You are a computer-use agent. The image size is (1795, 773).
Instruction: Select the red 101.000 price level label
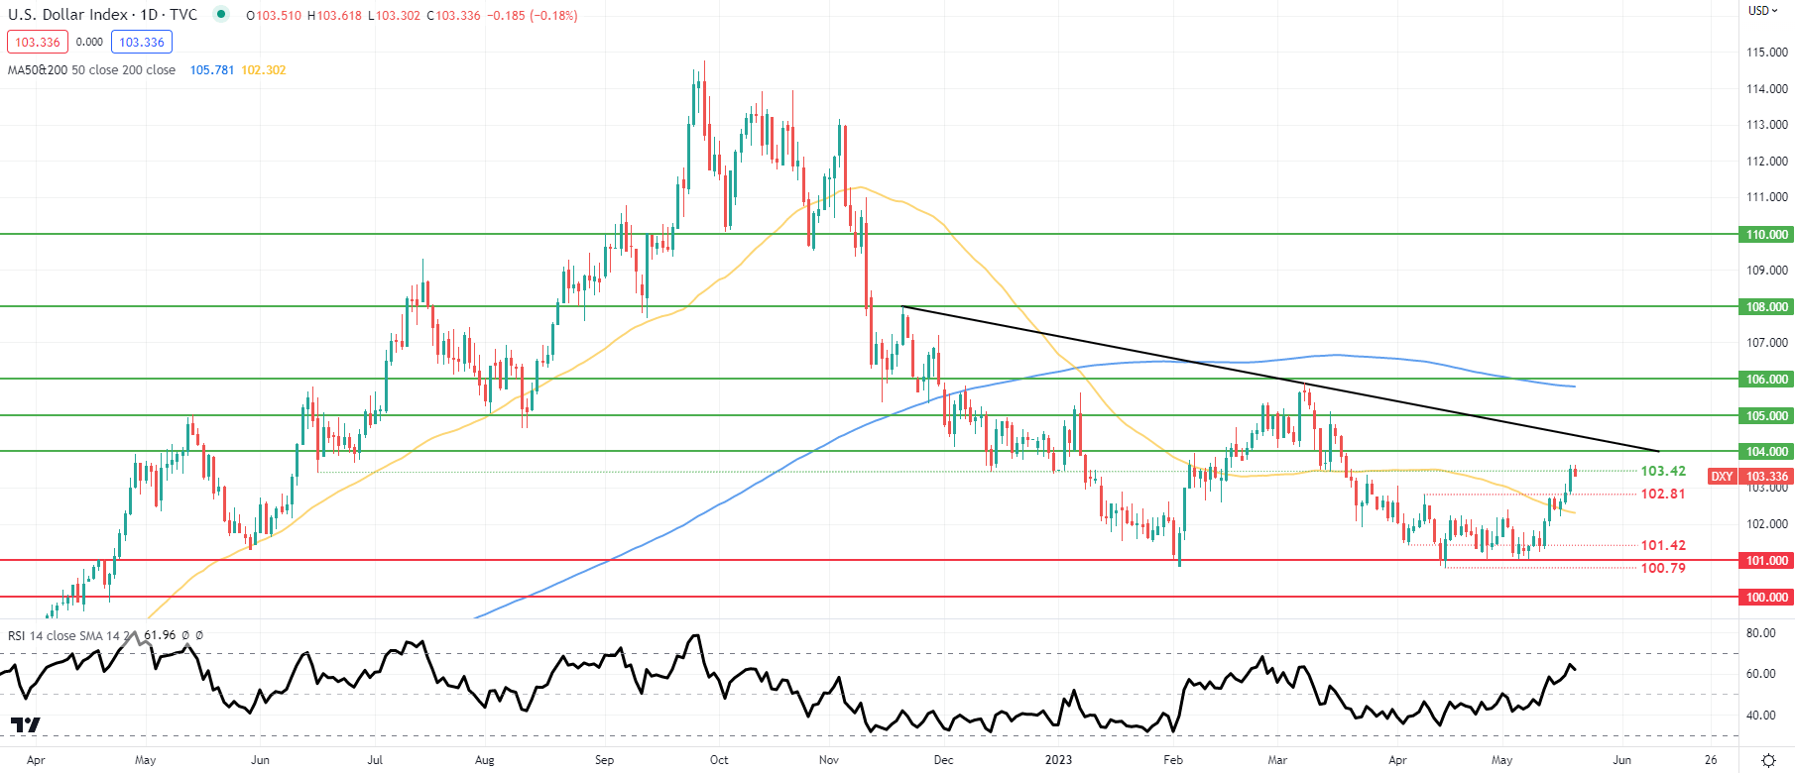pos(1766,561)
